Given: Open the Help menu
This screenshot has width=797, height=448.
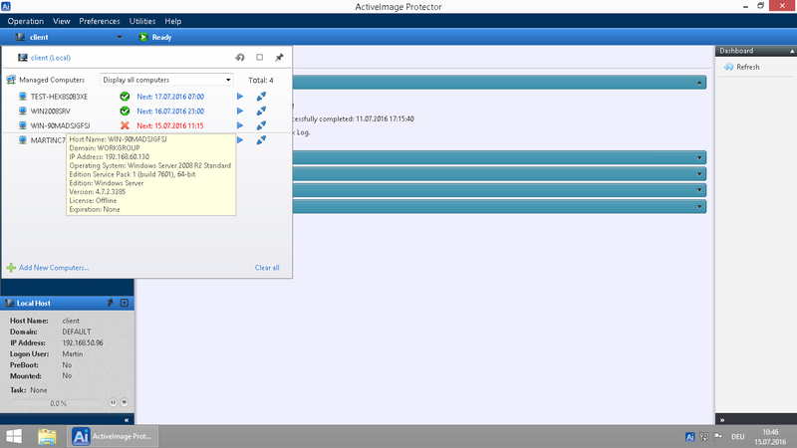Looking at the screenshot, I should (172, 21).
